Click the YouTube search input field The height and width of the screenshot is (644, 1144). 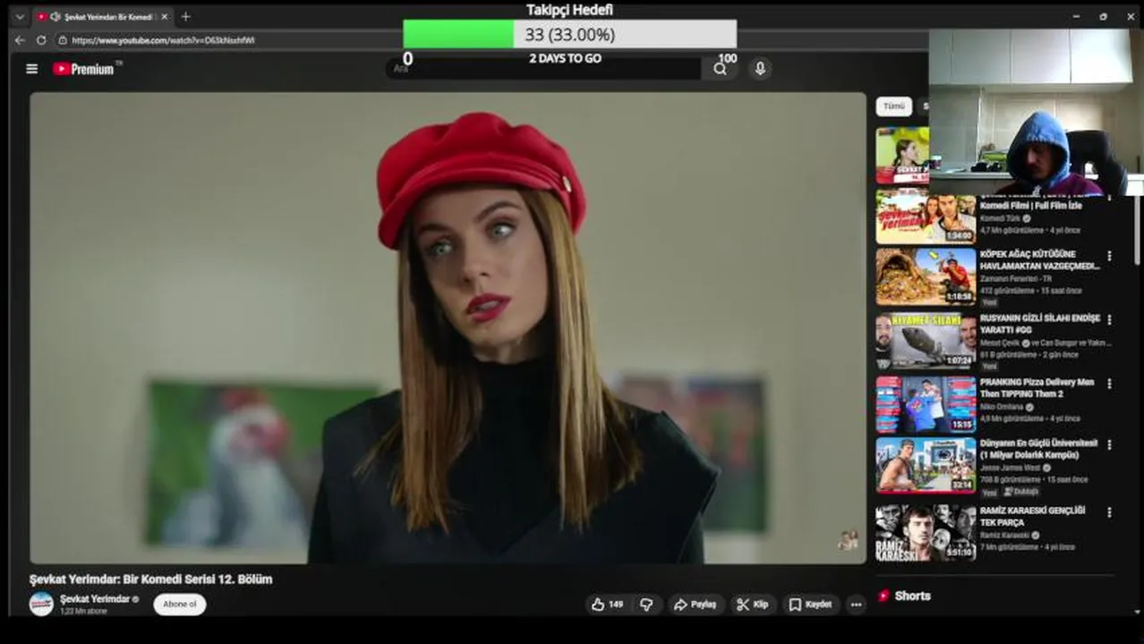tap(543, 69)
